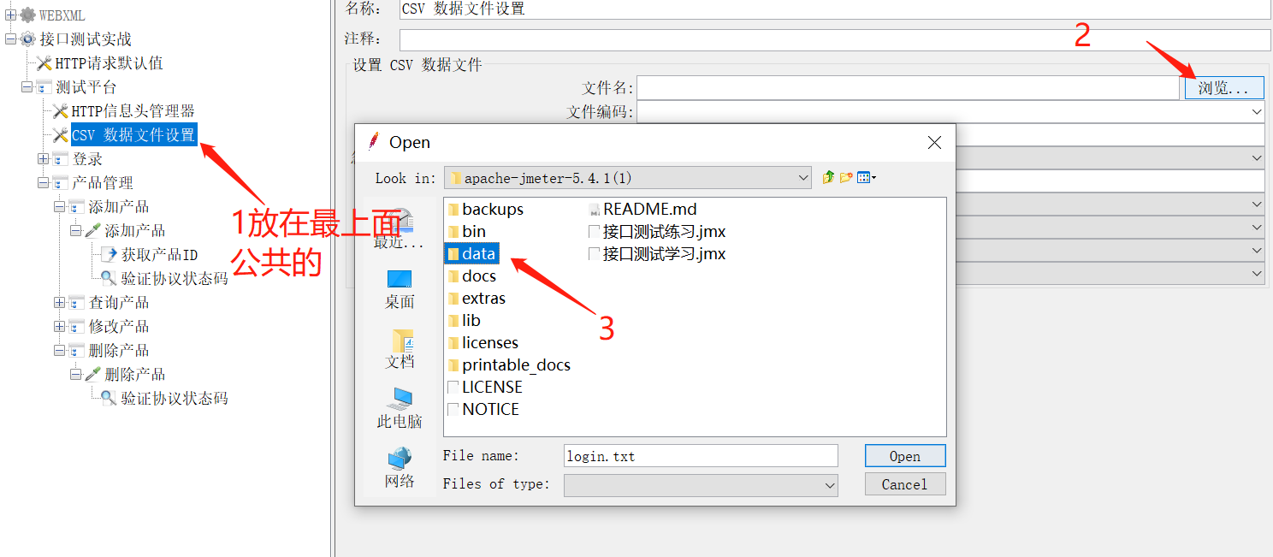This screenshot has height=557, width=1273.
Task: Open view menu icon in Open dialog
Action: pos(867,178)
